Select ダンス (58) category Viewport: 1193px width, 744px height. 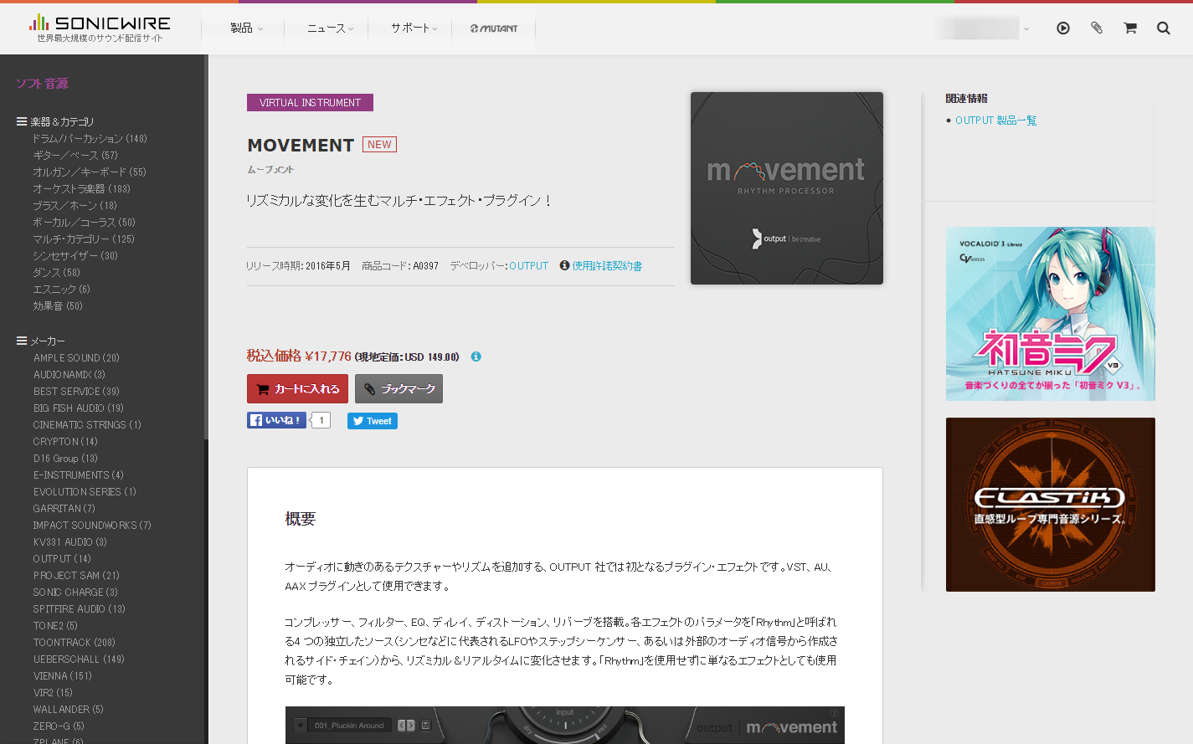(x=57, y=273)
